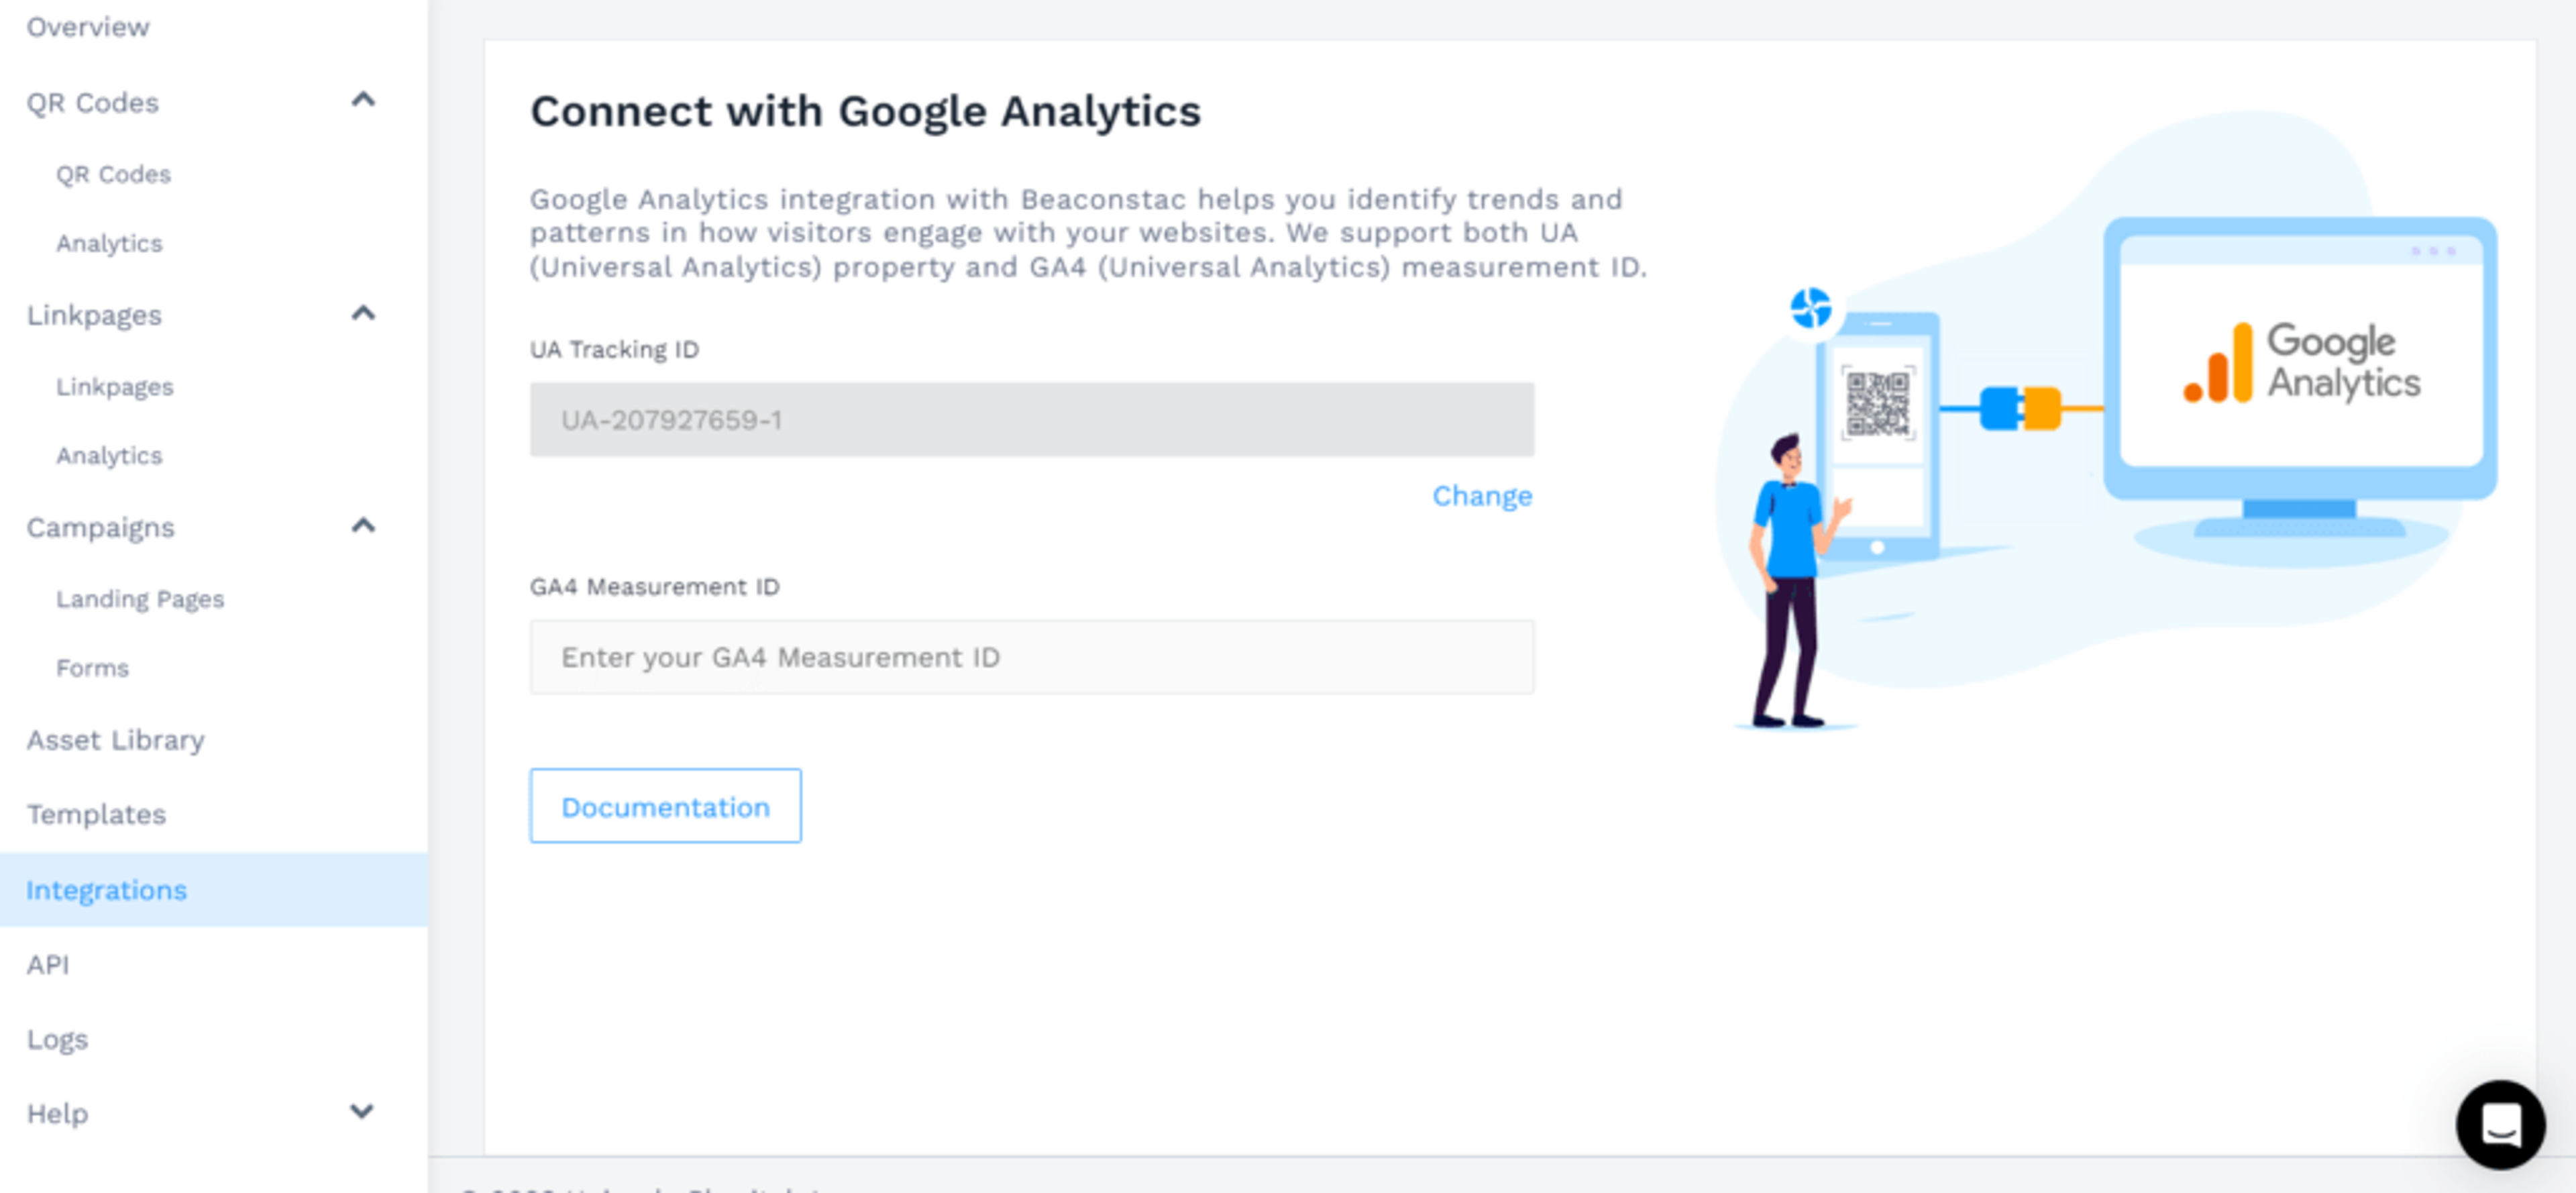The height and width of the screenshot is (1193, 2576).
Task: Open the API section
Action: [x=47, y=964]
